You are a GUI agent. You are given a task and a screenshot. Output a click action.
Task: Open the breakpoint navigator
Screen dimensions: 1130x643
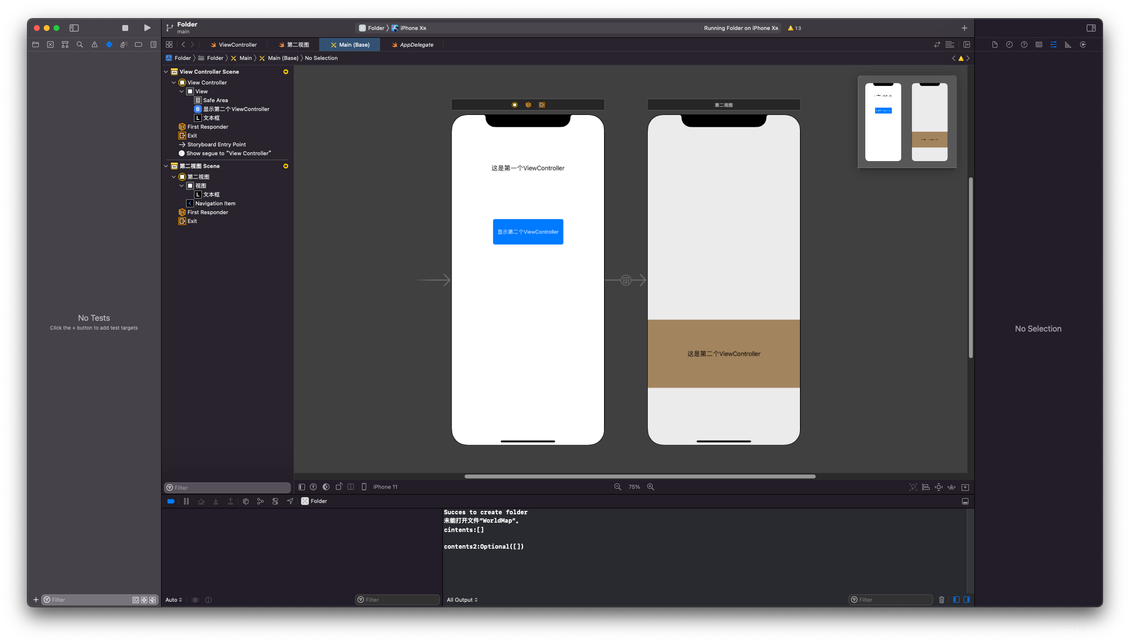pos(138,45)
